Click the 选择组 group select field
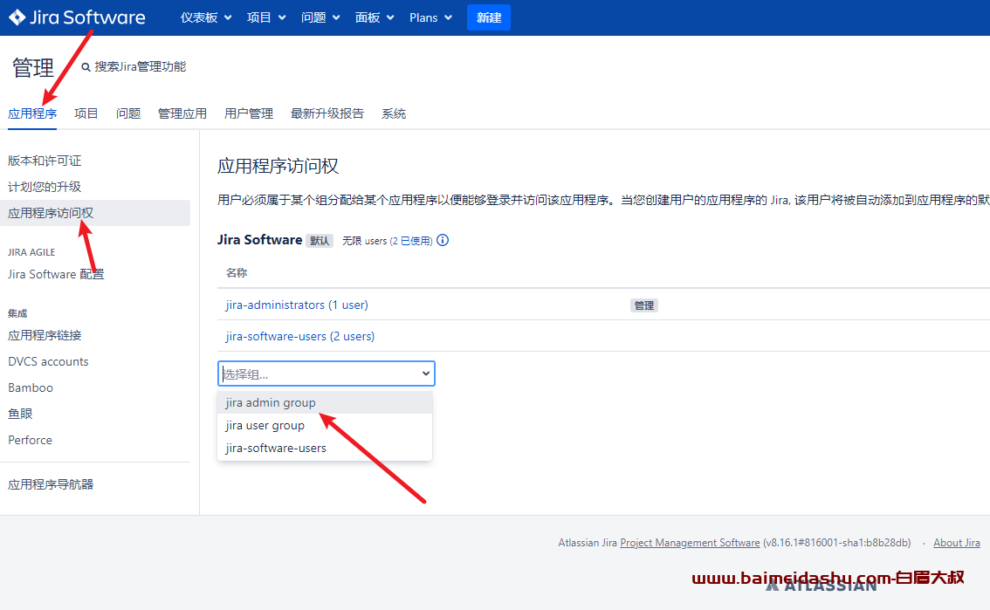990x610 pixels. tap(326, 374)
